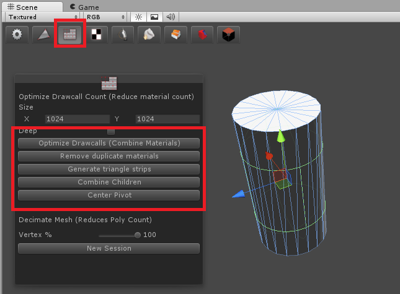Click the green Y-axis gizmo arrow
The width and height of the screenshot is (400, 294).
[x=280, y=136]
